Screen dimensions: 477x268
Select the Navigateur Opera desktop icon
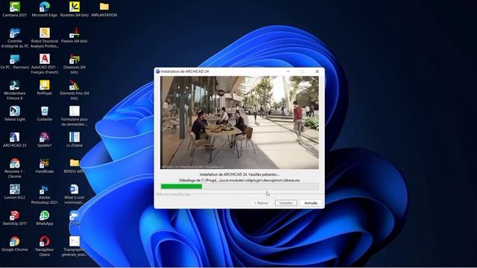click(45, 246)
